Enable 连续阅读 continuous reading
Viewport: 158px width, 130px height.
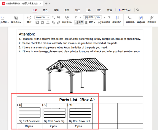[x=104, y=22]
